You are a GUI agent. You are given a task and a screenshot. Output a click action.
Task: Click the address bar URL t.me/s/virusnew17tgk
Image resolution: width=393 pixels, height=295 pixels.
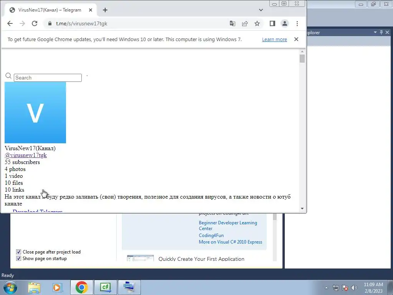pos(82,23)
